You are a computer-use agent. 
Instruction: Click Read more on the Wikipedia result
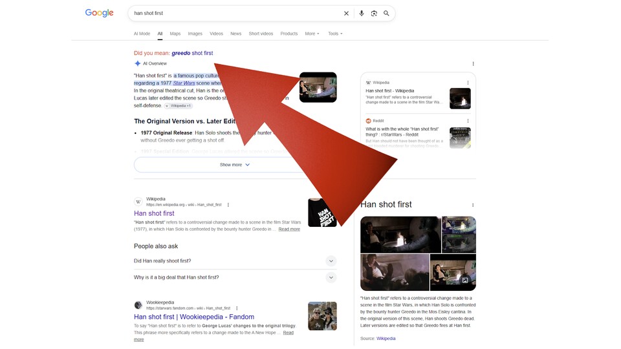pyautogui.click(x=289, y=229)
